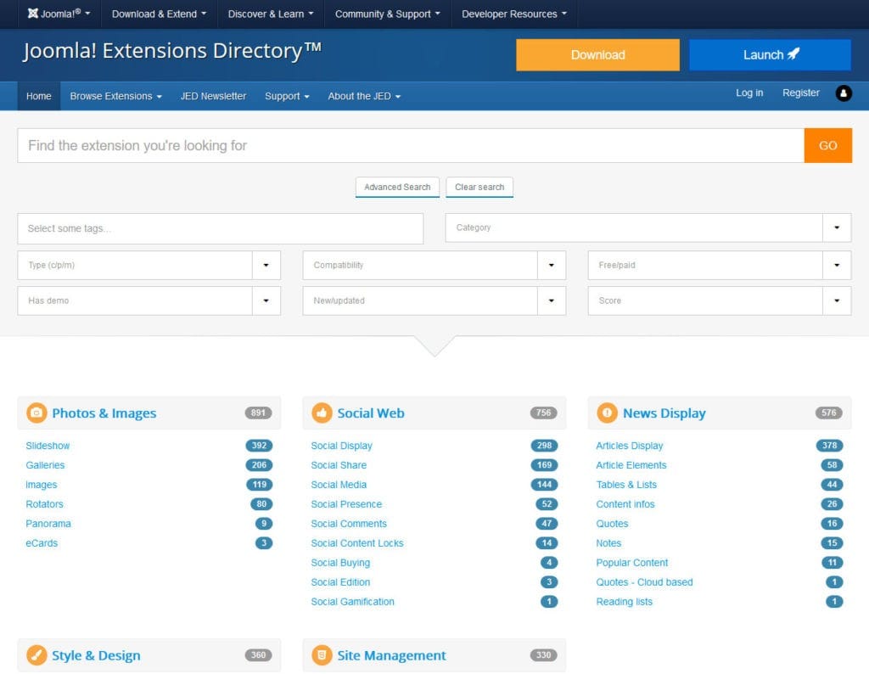Image resolution: width=869 pixels, height=674 pixels.
Task: Open the Images subcategory link
Action: [41, 485]
